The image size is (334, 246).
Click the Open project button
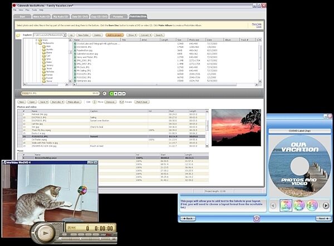pos(32,102)
